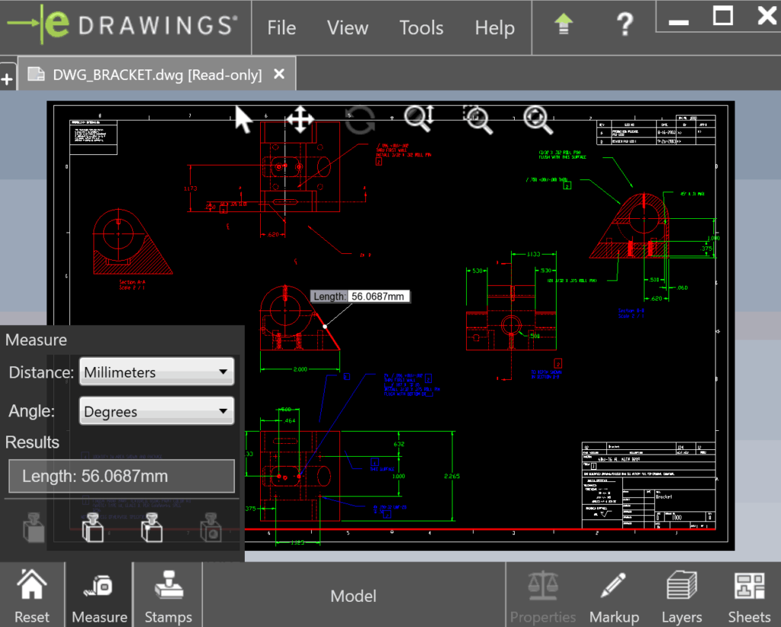Toggle the arc snap measurement option
The width and height of the screenshot is (781, 627).
211,527
